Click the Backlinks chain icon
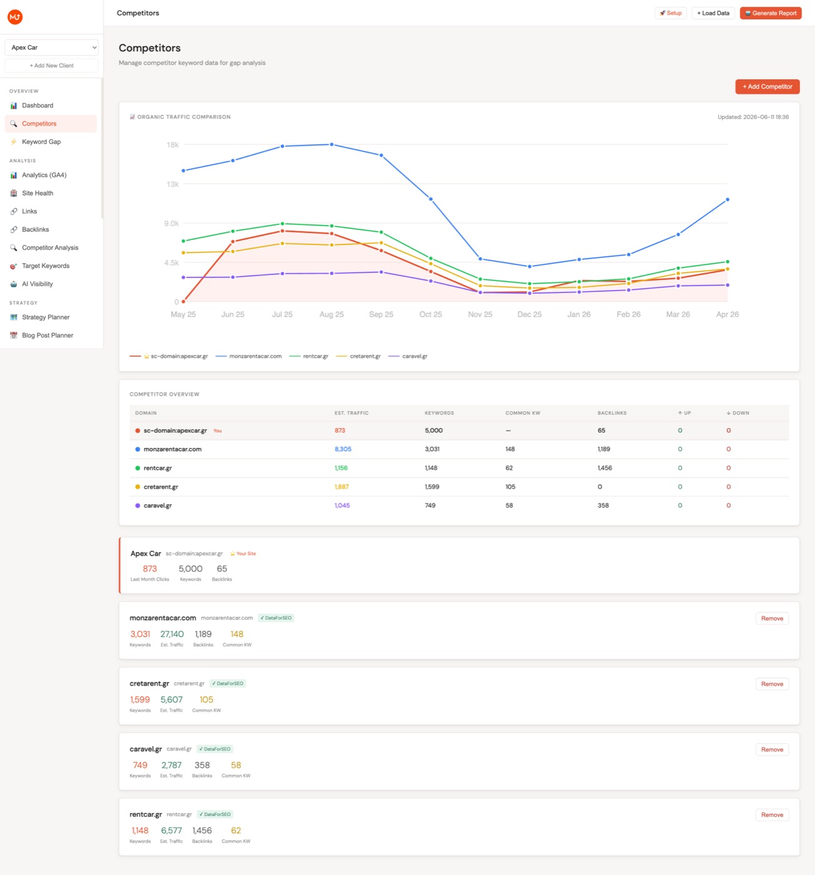This screenshot has height=875, width=815. pyautogui.click(x=14, y=229)
